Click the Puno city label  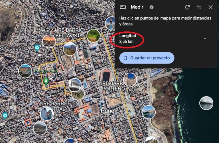point(107,111)
